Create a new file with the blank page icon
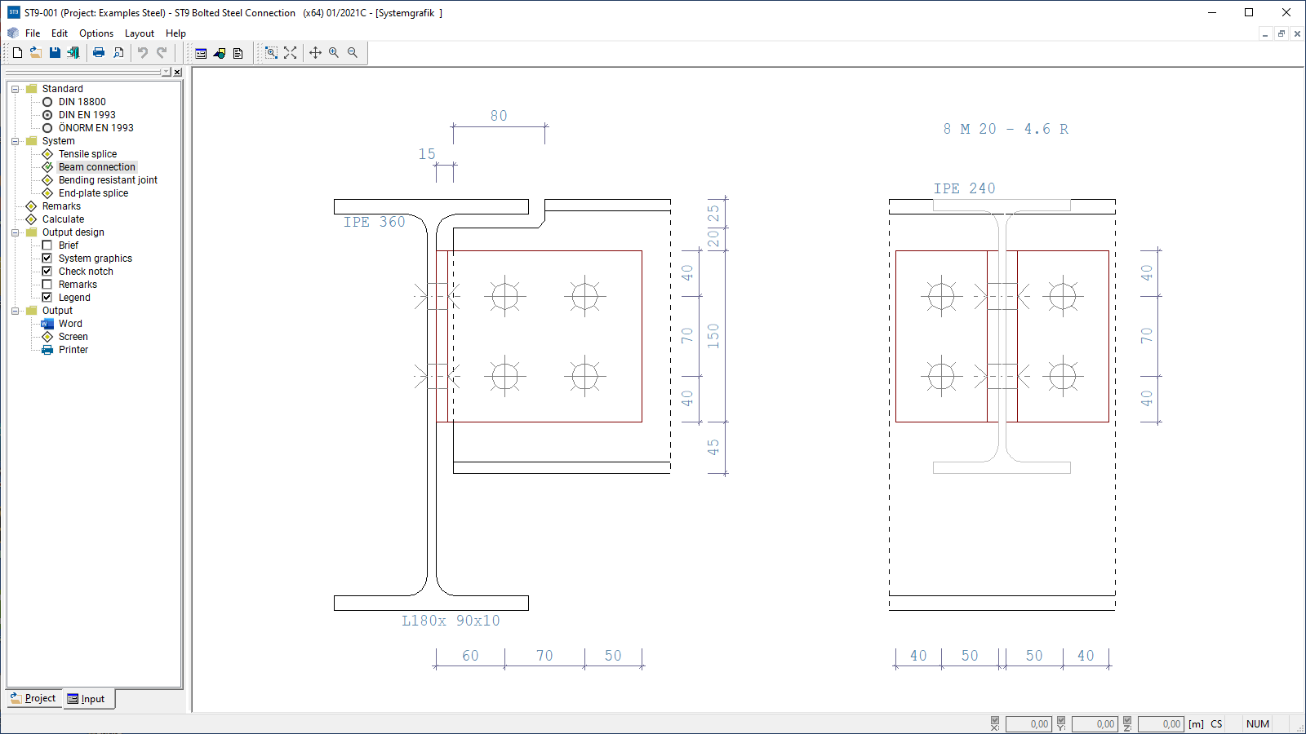This screenshot has height=734, width=1306. click(17, 53)
